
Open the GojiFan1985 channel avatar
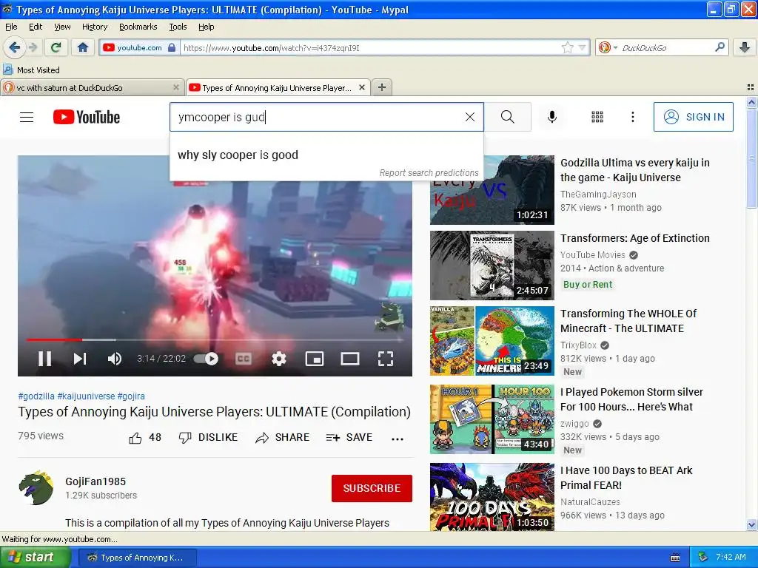point(36,488)
